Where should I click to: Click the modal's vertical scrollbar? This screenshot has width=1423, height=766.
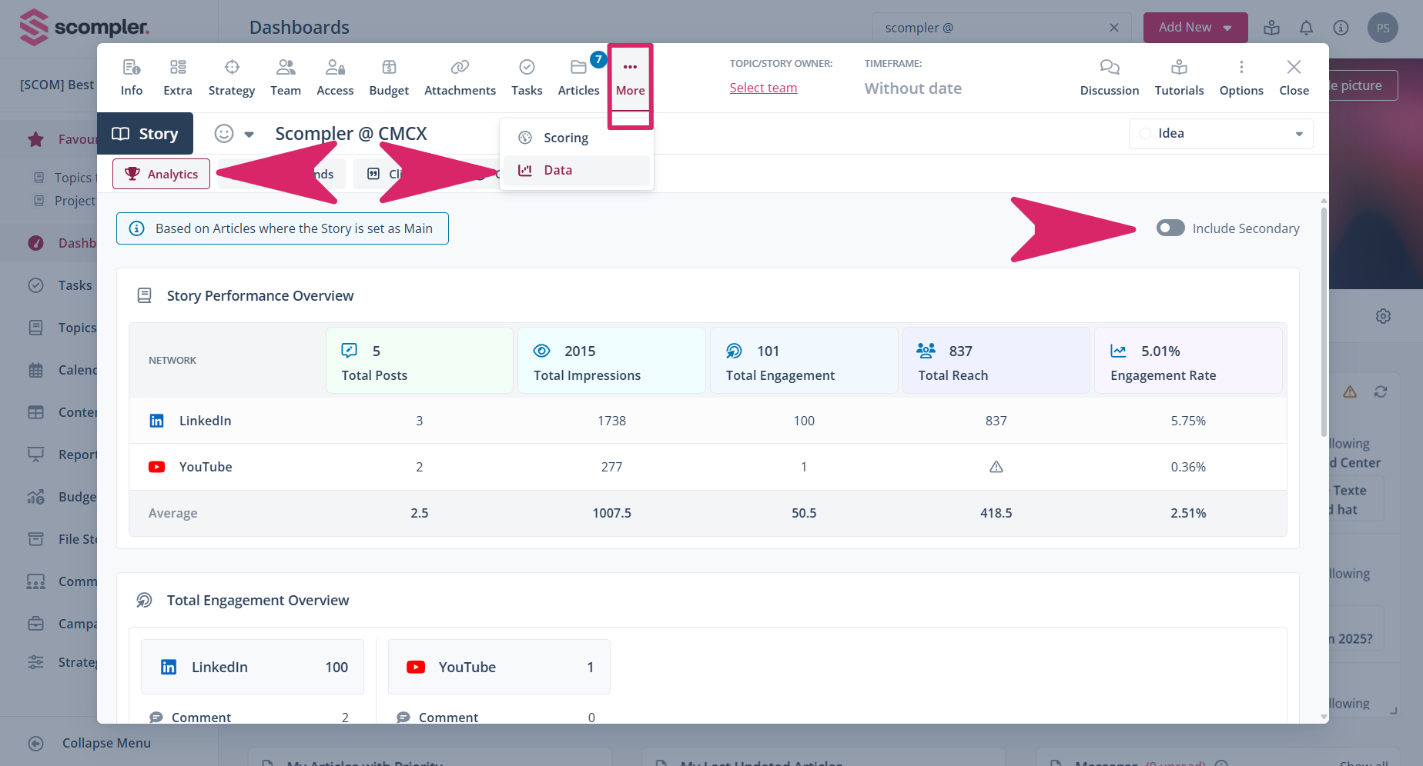(x=1324, y=323)
